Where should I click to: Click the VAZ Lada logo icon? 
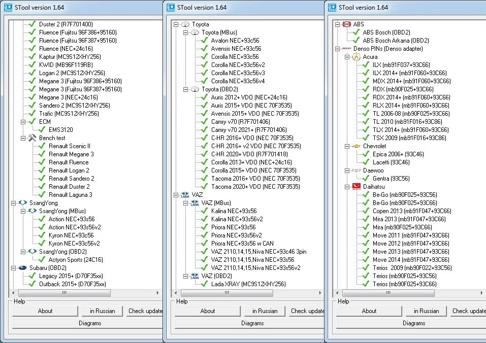point(185,195)
